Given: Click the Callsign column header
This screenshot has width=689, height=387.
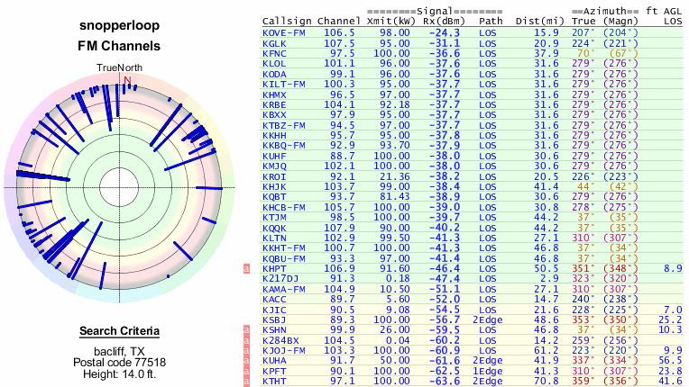Looking at the screenshot, I should tap(284, 18).
